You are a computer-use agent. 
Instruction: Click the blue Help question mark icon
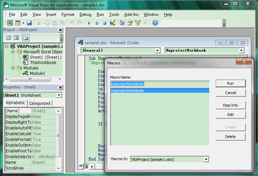155,23
